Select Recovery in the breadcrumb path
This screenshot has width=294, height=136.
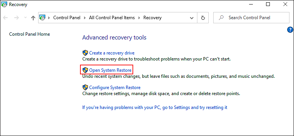(x=152, y=18)
